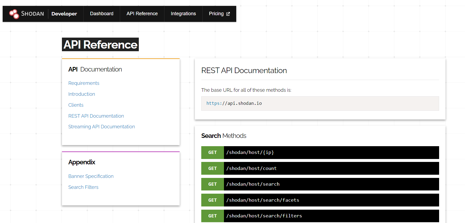Expand the /shodan/host/search/filters endpoint

click(x=320, y=216)
